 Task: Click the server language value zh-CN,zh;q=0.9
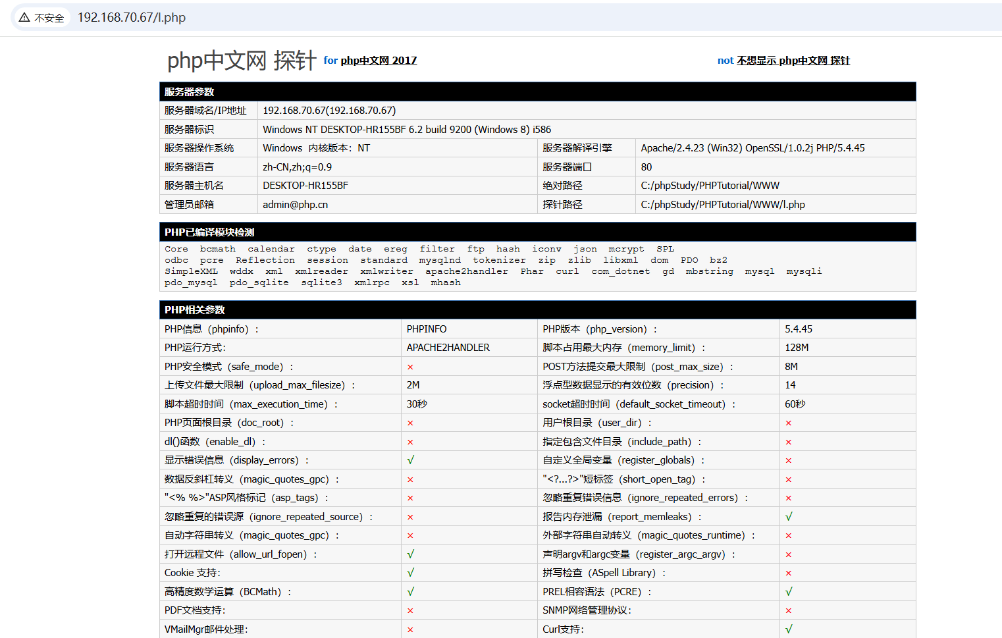click(298, 167)
